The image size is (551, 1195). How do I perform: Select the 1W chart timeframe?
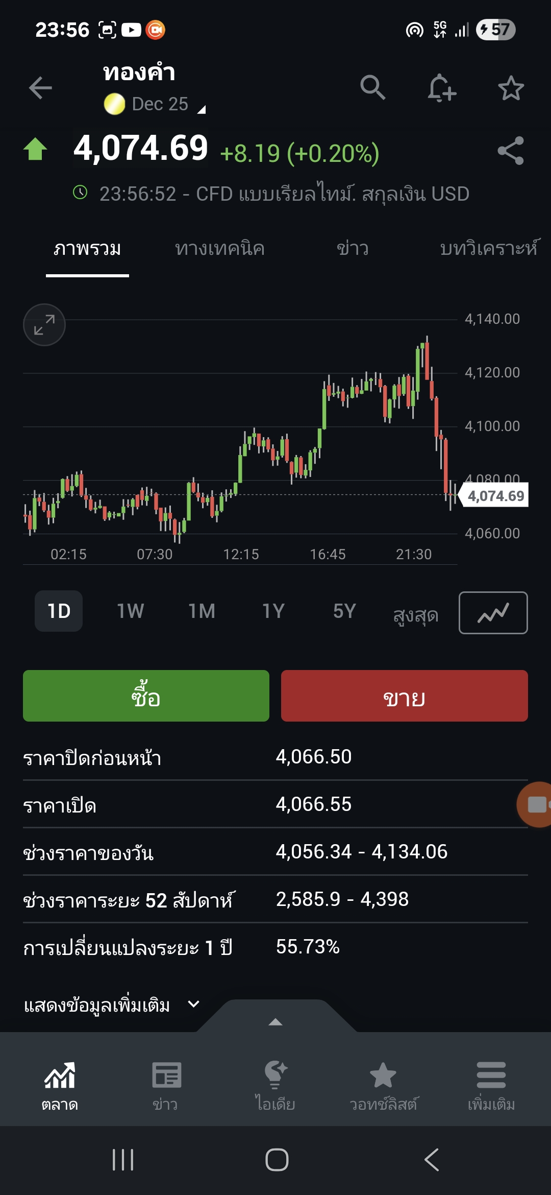tap(130, 611)
